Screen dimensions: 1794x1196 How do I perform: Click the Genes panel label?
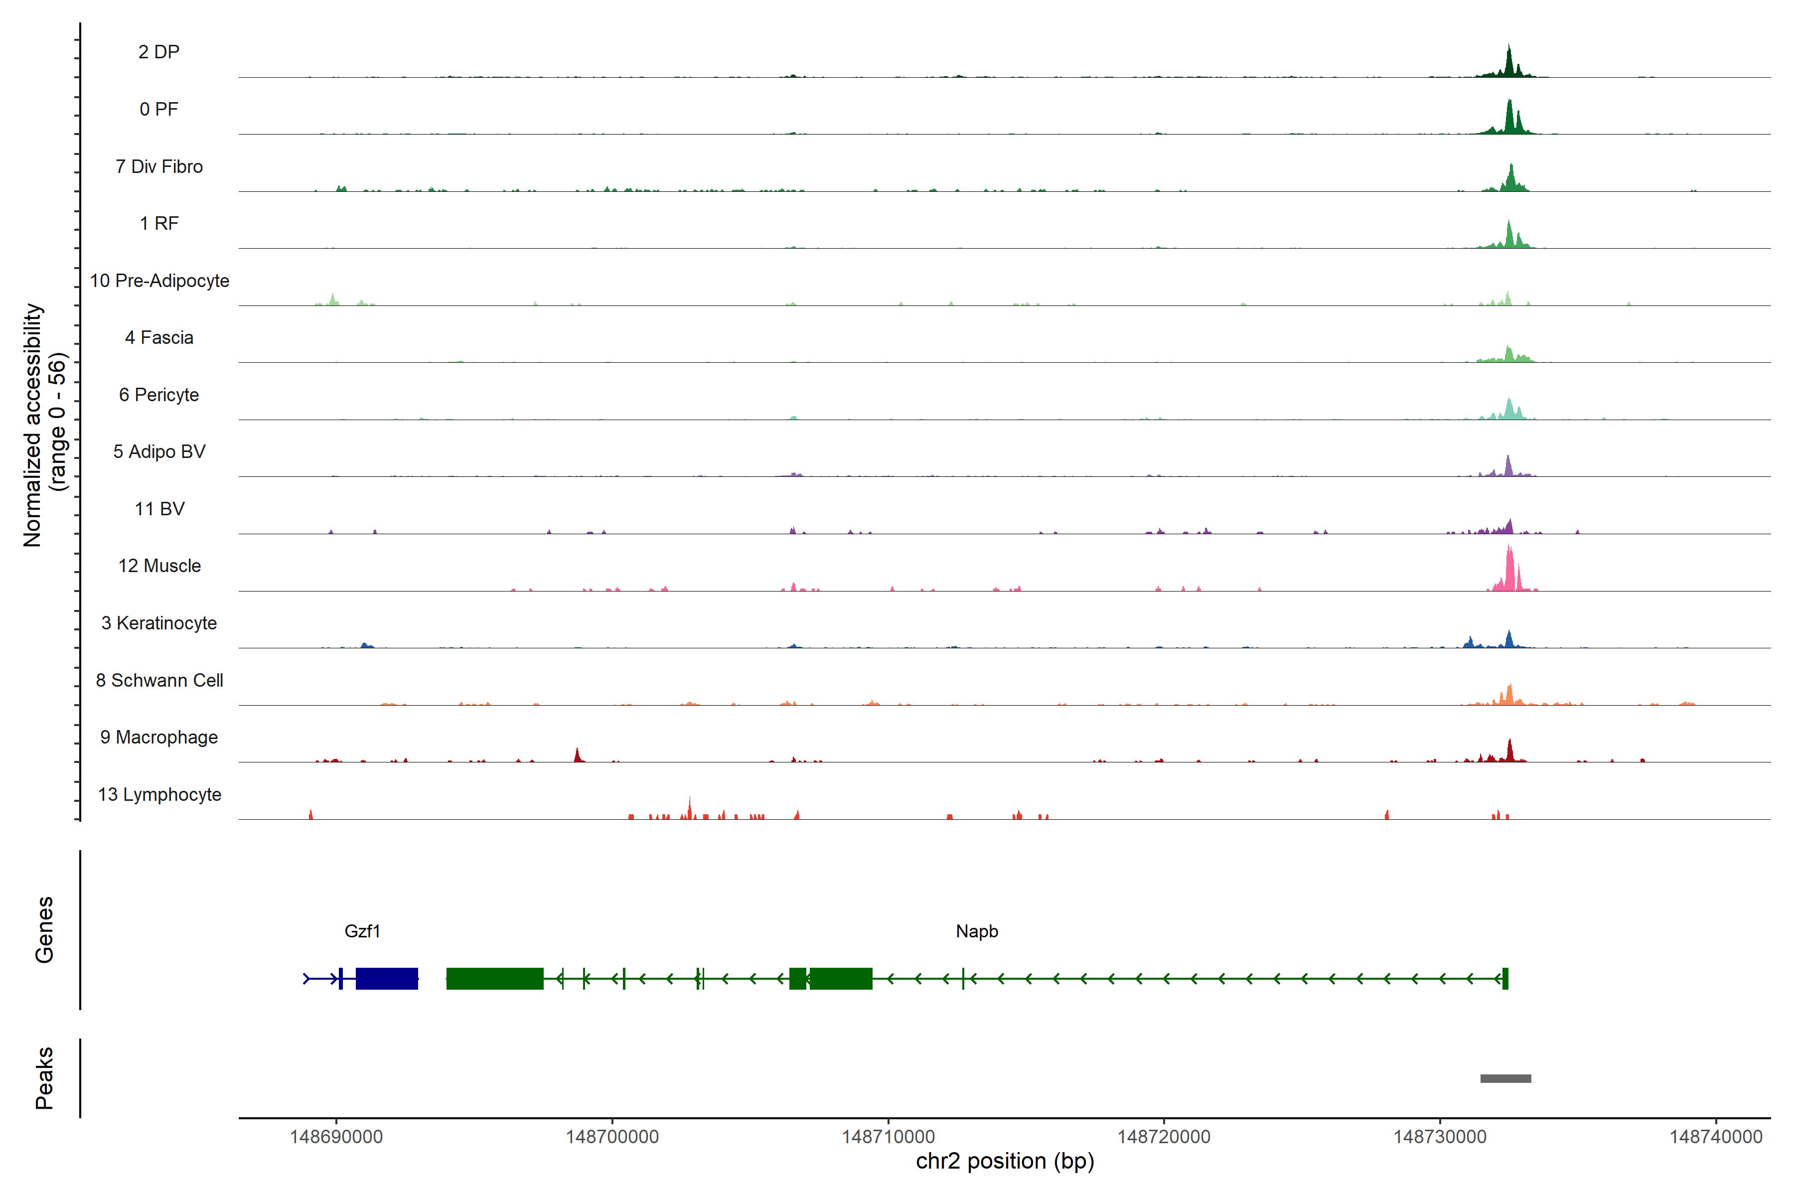click(44, 930)
